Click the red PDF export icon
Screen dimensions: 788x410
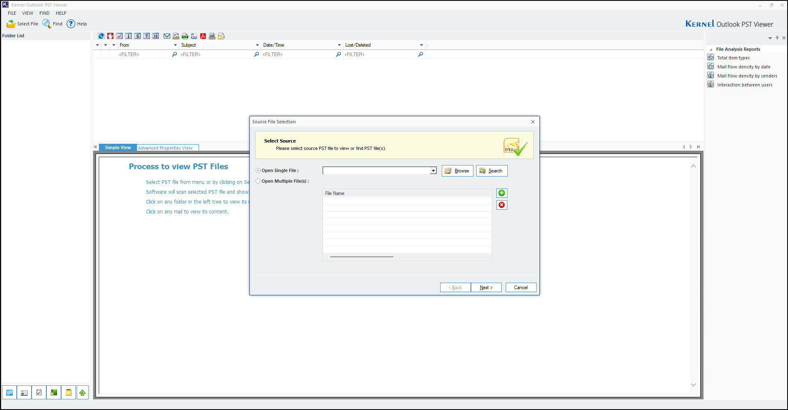coord(203,36)
